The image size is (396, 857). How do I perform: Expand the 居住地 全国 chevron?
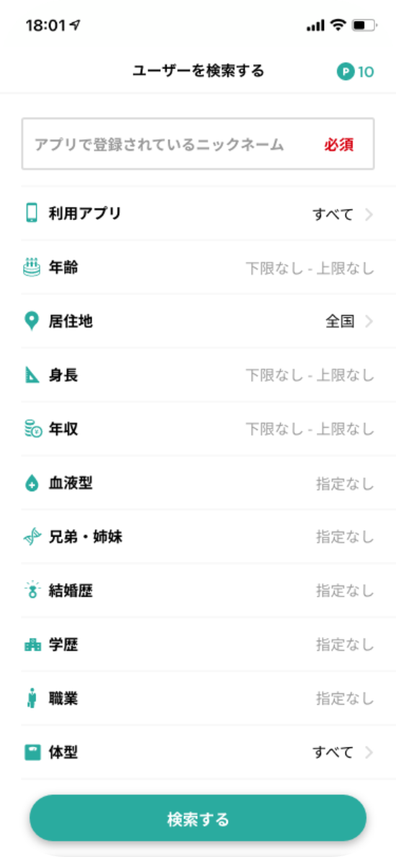click(369, 322)
